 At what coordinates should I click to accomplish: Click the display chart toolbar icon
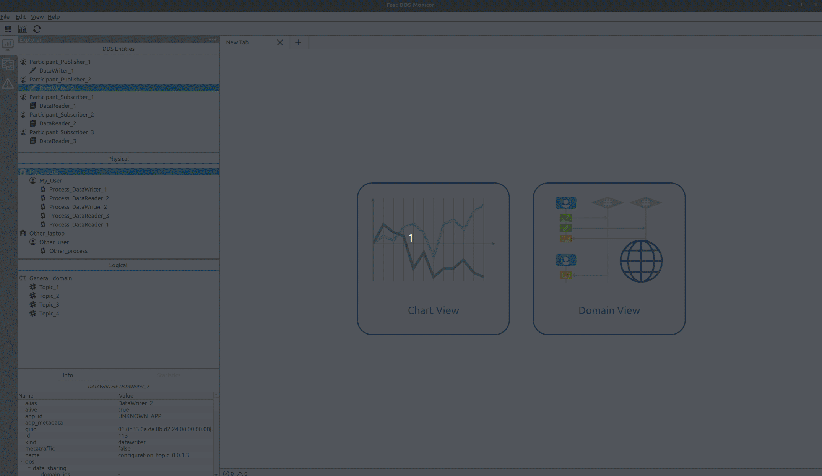pos(23,29)
